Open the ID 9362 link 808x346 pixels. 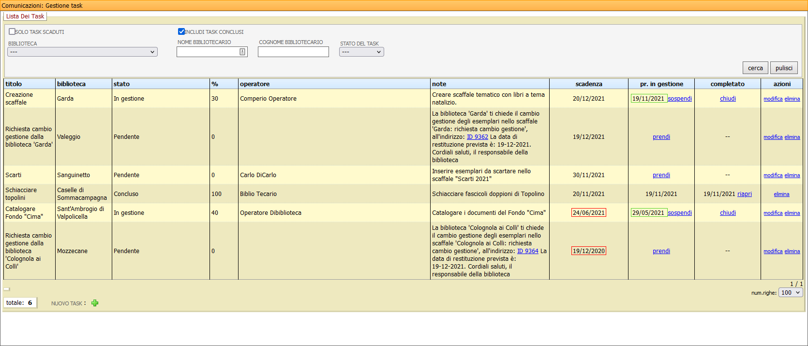pyautogui.click(x=477, y=137)
